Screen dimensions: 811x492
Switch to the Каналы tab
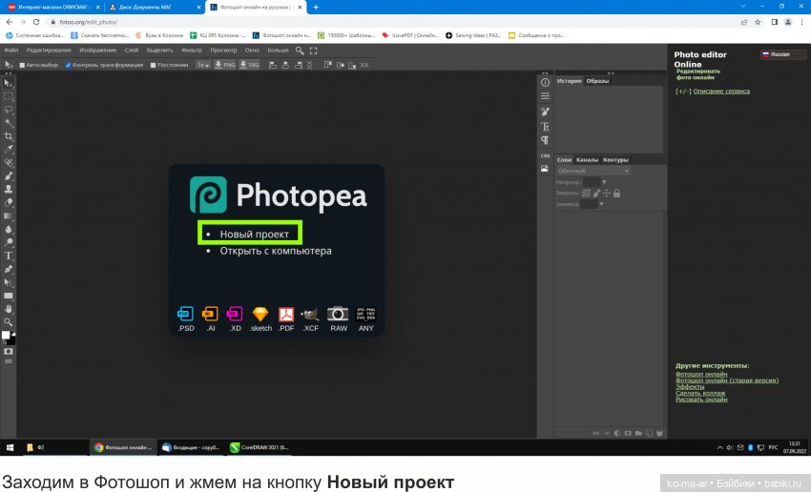coord(587,160)
